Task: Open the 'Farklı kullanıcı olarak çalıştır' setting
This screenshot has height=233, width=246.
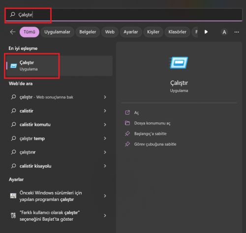Action: [59, 216]
